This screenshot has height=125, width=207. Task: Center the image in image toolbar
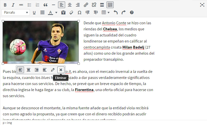[x=29, y=70]
